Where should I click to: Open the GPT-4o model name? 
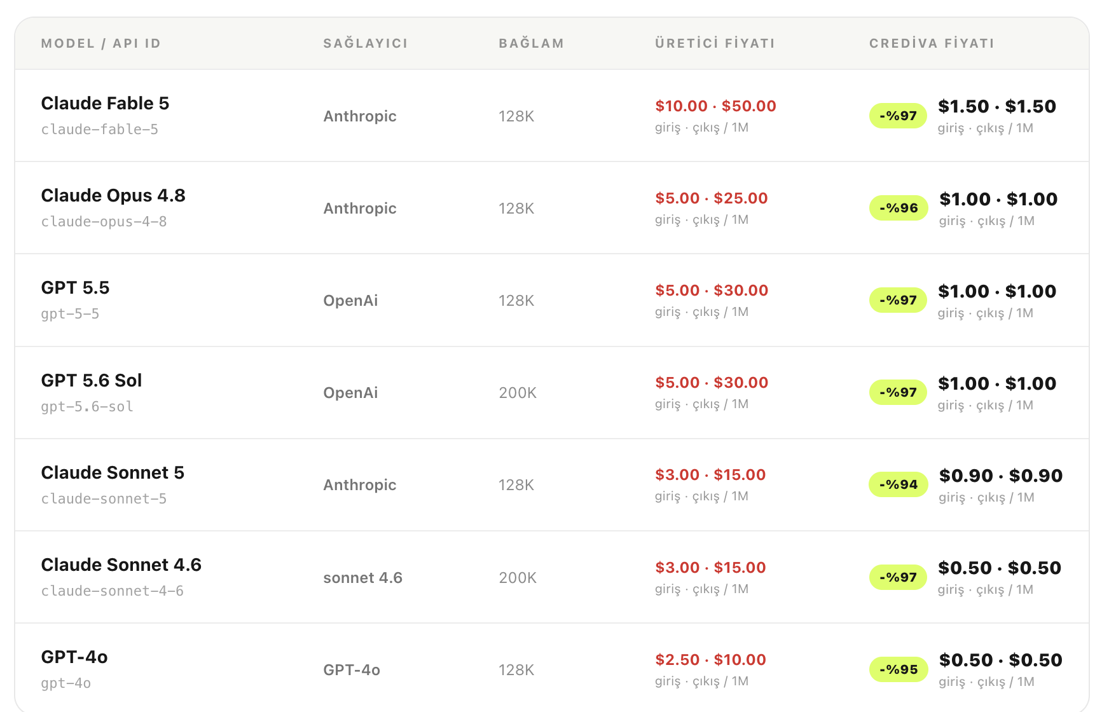[74, 657]
